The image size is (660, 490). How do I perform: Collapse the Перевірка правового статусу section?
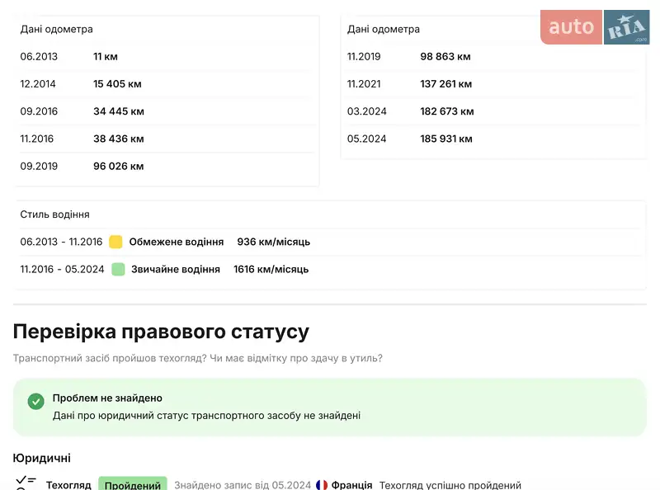tap(161, 332)
